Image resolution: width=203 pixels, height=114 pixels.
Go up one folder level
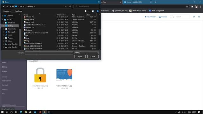(13, 6)
